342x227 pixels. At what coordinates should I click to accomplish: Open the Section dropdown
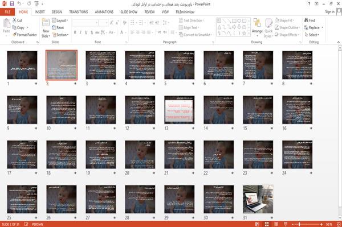(60, 35)
